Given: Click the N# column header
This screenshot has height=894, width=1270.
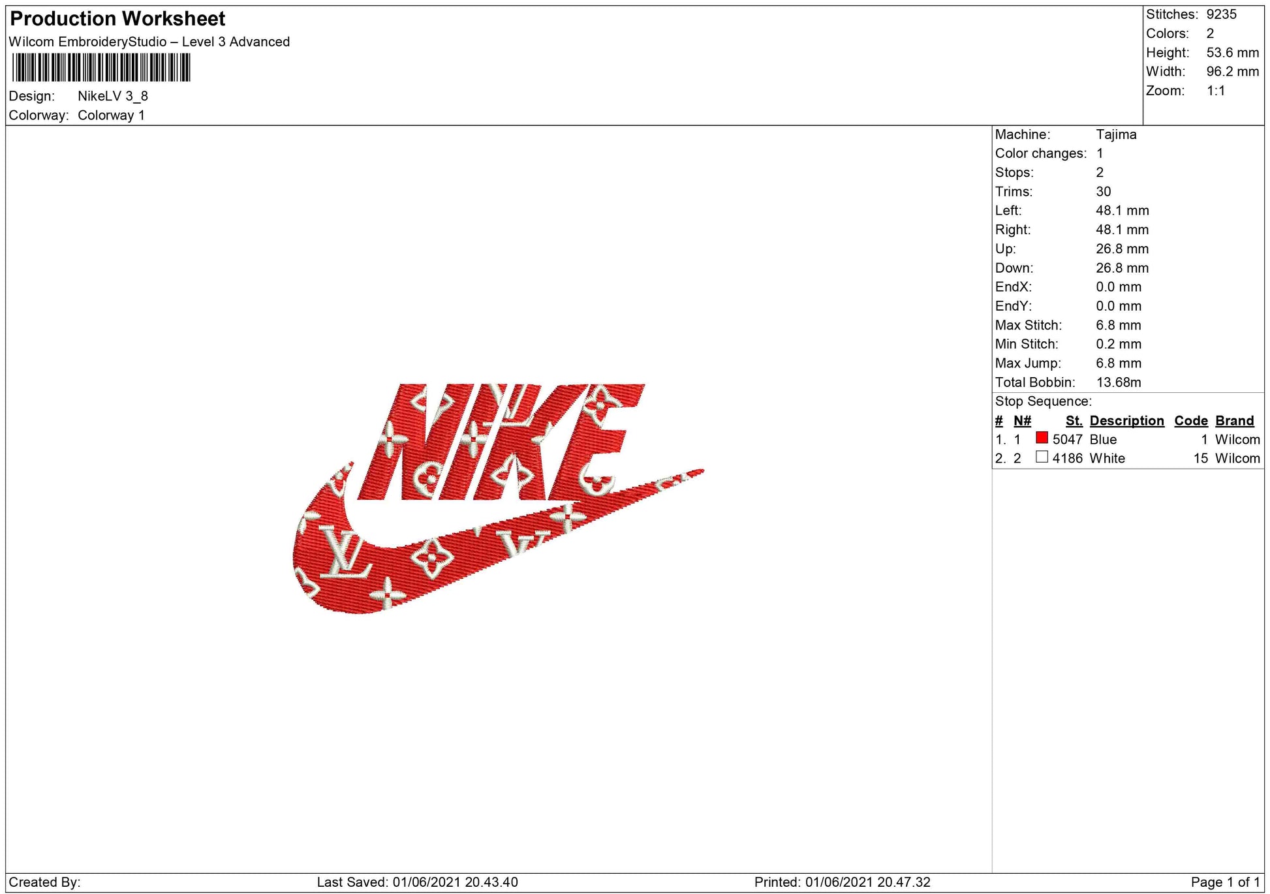Looking at the screenshot, I should 1022,421.
